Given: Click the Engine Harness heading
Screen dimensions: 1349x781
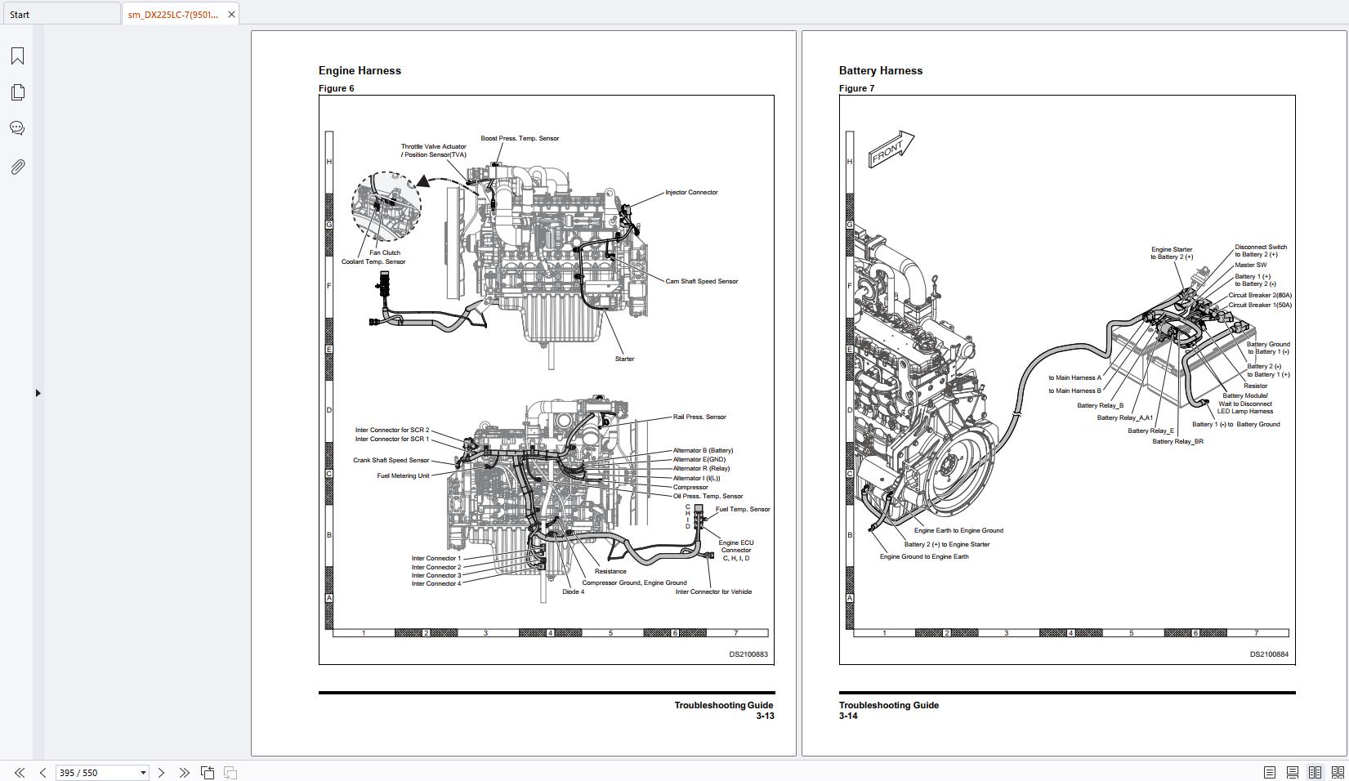Looking at the screenshot, I should point(360,70).
